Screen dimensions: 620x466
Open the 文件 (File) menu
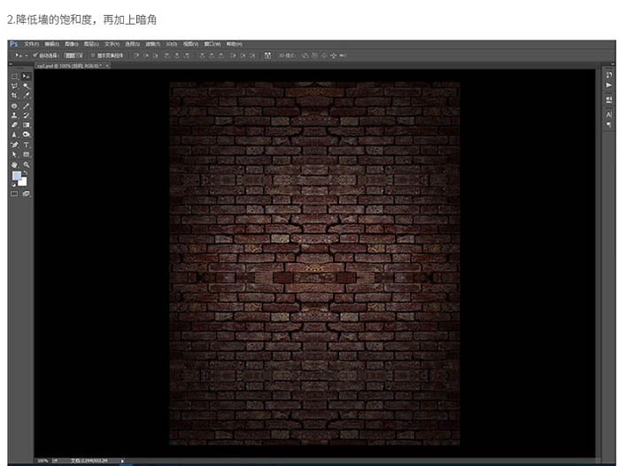point(31,43)
